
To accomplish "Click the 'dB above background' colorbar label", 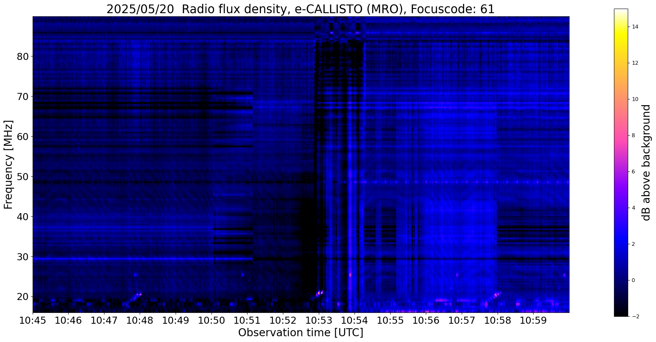I will click(x=646, y=163).
